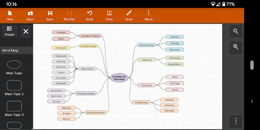The image size is (260, 130).
Task: Zoom out of the canvas
Action: pos(236,47)
